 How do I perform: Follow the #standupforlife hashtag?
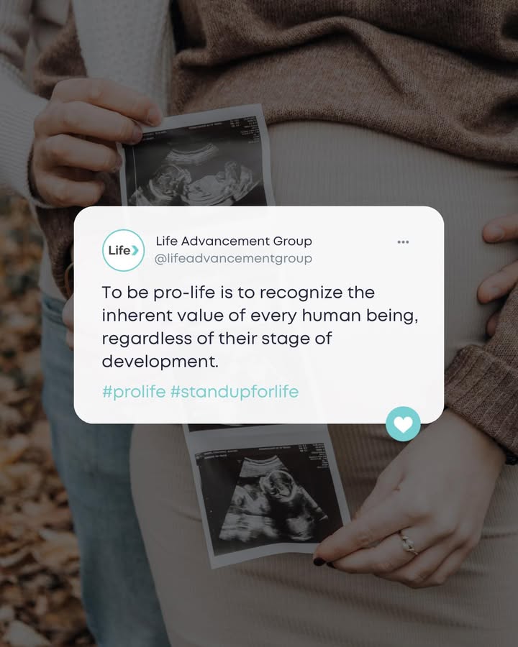[235, 392]
